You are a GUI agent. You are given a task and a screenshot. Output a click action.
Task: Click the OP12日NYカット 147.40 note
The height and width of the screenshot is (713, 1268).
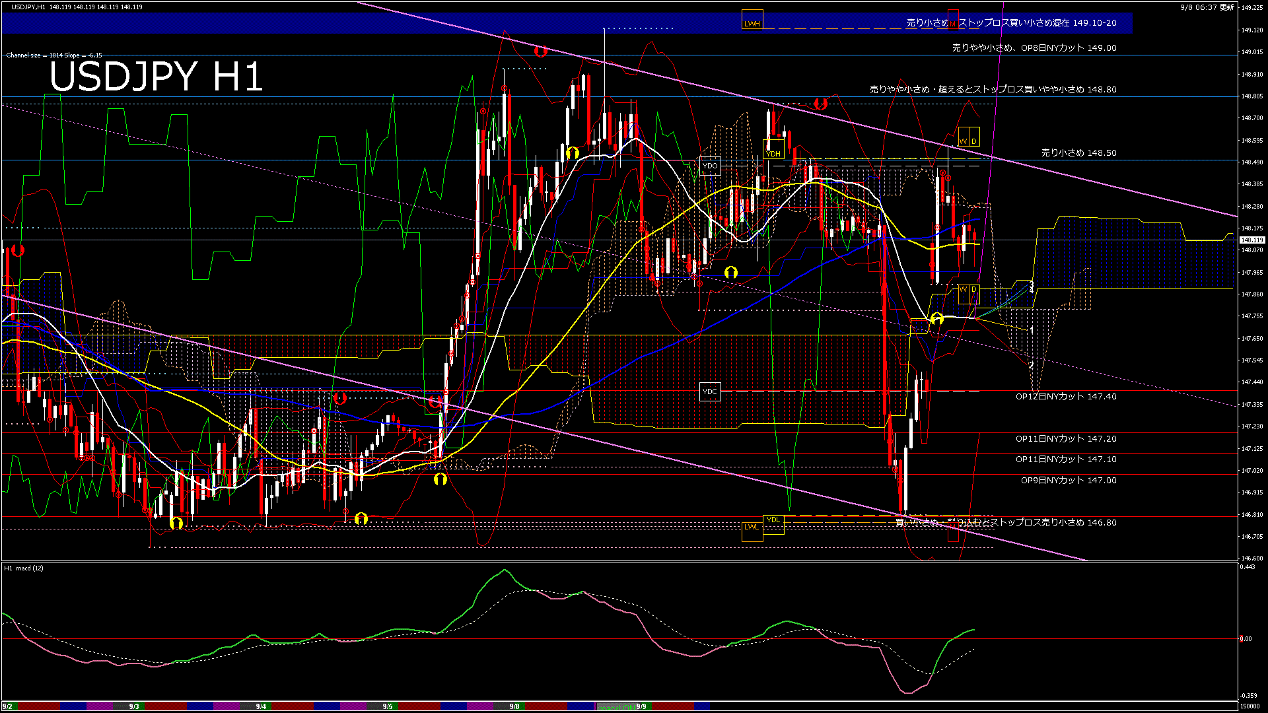1066,397
